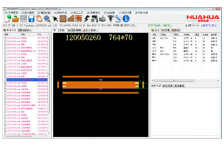Image resolution: width=224 pixels, height=149 pixels.
Task: Open right panel tab with orange icon
Action: [x=176, y=30]
